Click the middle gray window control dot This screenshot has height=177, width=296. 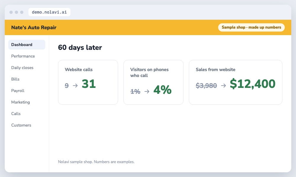click(x=16, y=12)
